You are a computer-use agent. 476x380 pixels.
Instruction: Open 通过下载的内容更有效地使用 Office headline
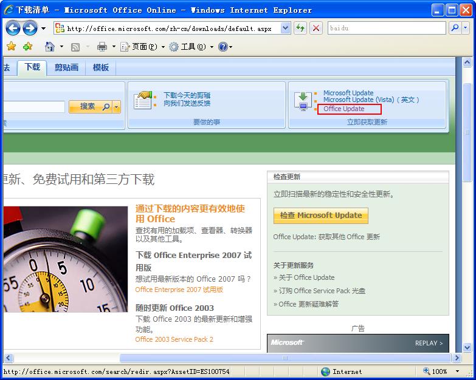[x=190, y=214]
